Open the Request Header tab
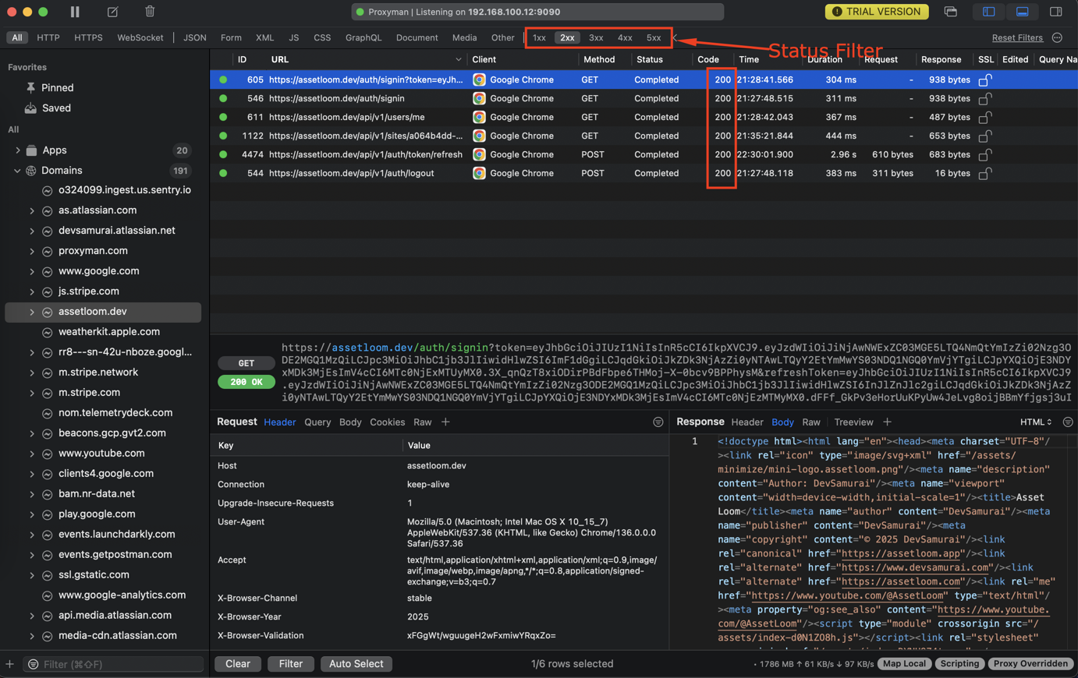1078x678 pixels. [x=279, y=422]
